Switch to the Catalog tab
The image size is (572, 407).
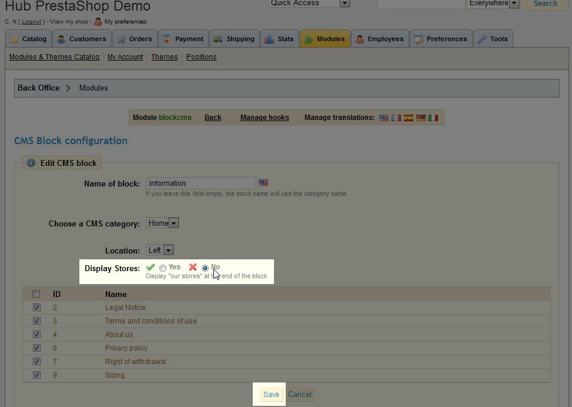[x=29, y=39]
